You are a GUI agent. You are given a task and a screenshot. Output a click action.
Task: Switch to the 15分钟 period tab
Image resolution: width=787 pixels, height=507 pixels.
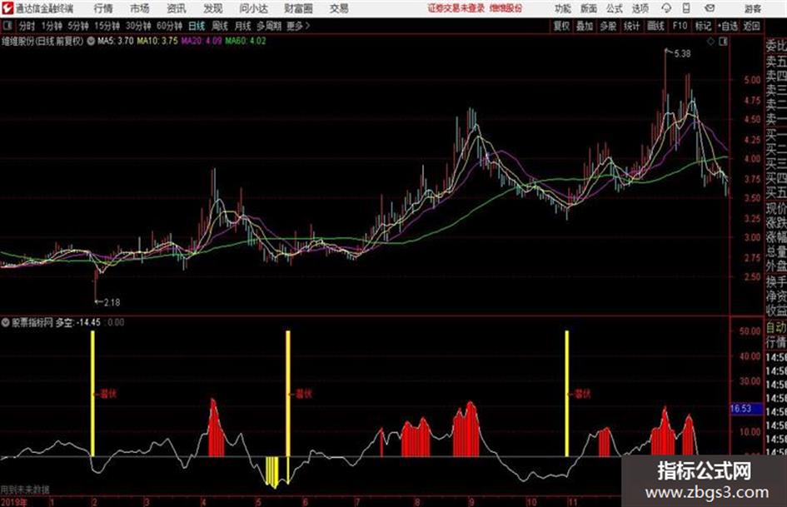point(107,26)
